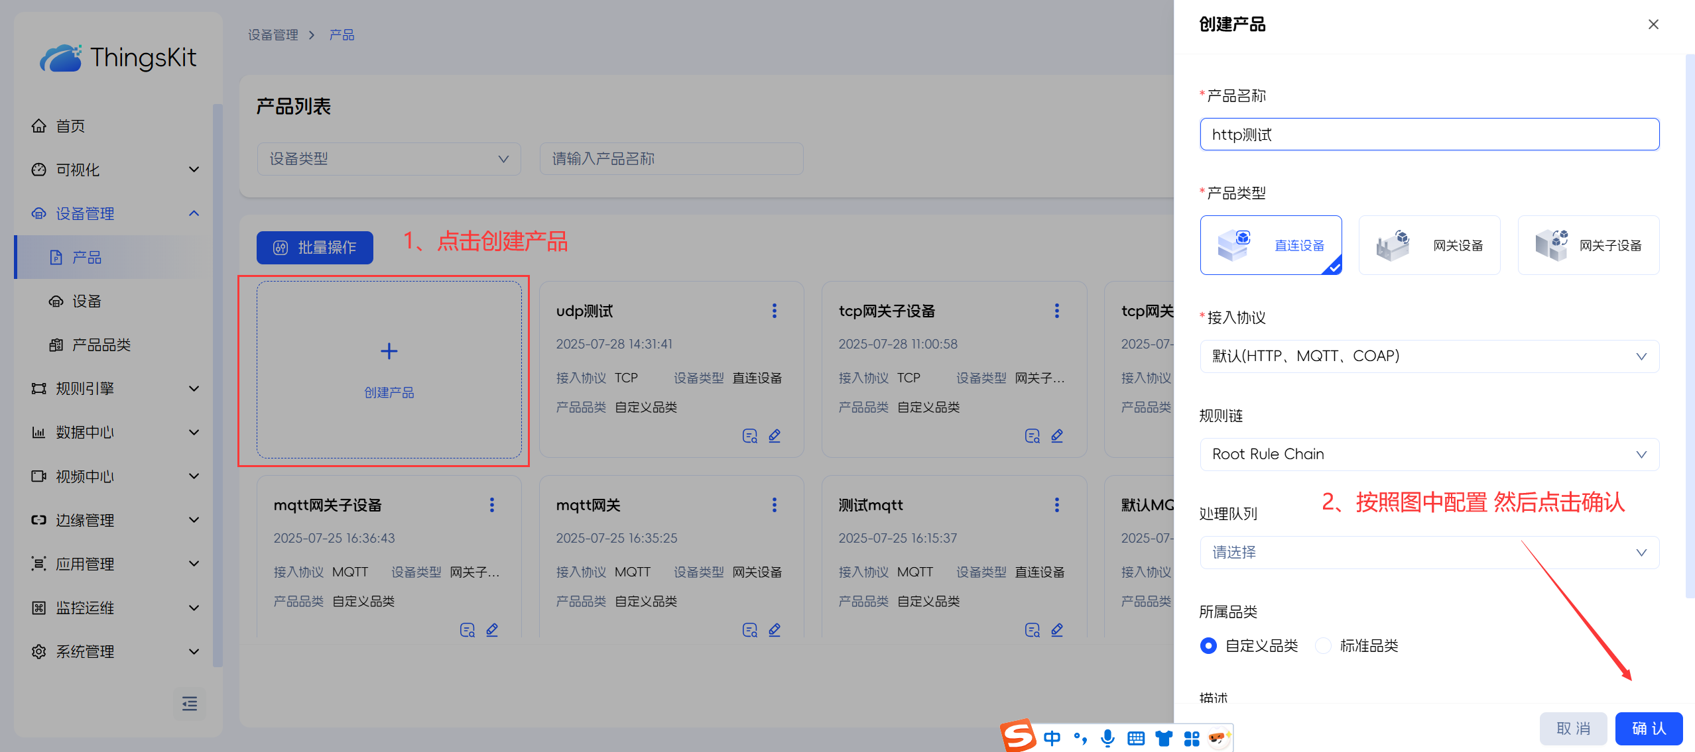This screenshot has height=752, width=1695.
Task: Click the drawer's vertical scrollbar
Action: coord(1690,325)
